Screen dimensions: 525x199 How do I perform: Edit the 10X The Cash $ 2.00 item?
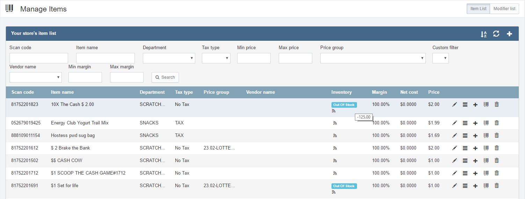454,105
